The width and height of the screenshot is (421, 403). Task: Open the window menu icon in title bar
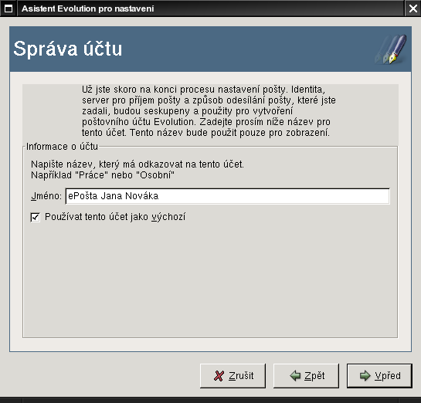(8, 8)
